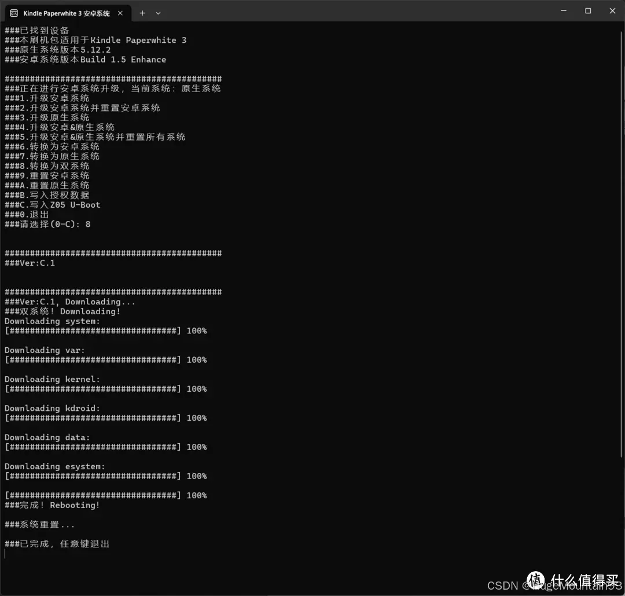Click menu line '###3.升级原生系统'

click(47, 117)
